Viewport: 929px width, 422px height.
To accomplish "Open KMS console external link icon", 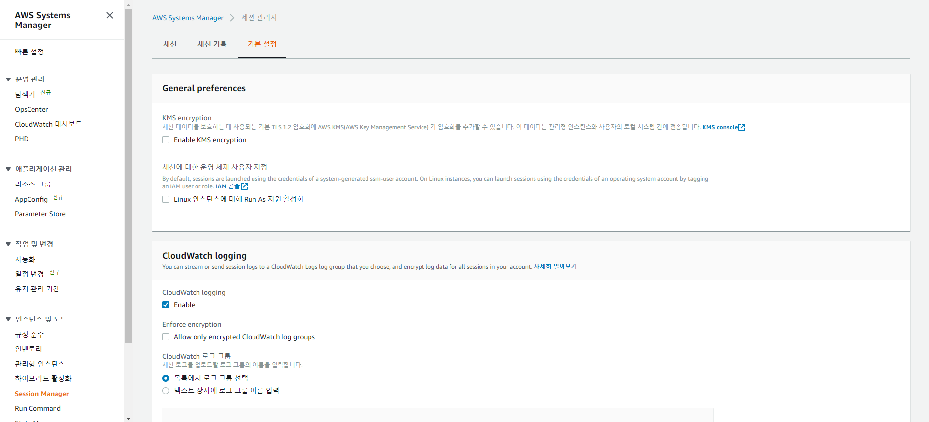I will [x=742, y=127].
